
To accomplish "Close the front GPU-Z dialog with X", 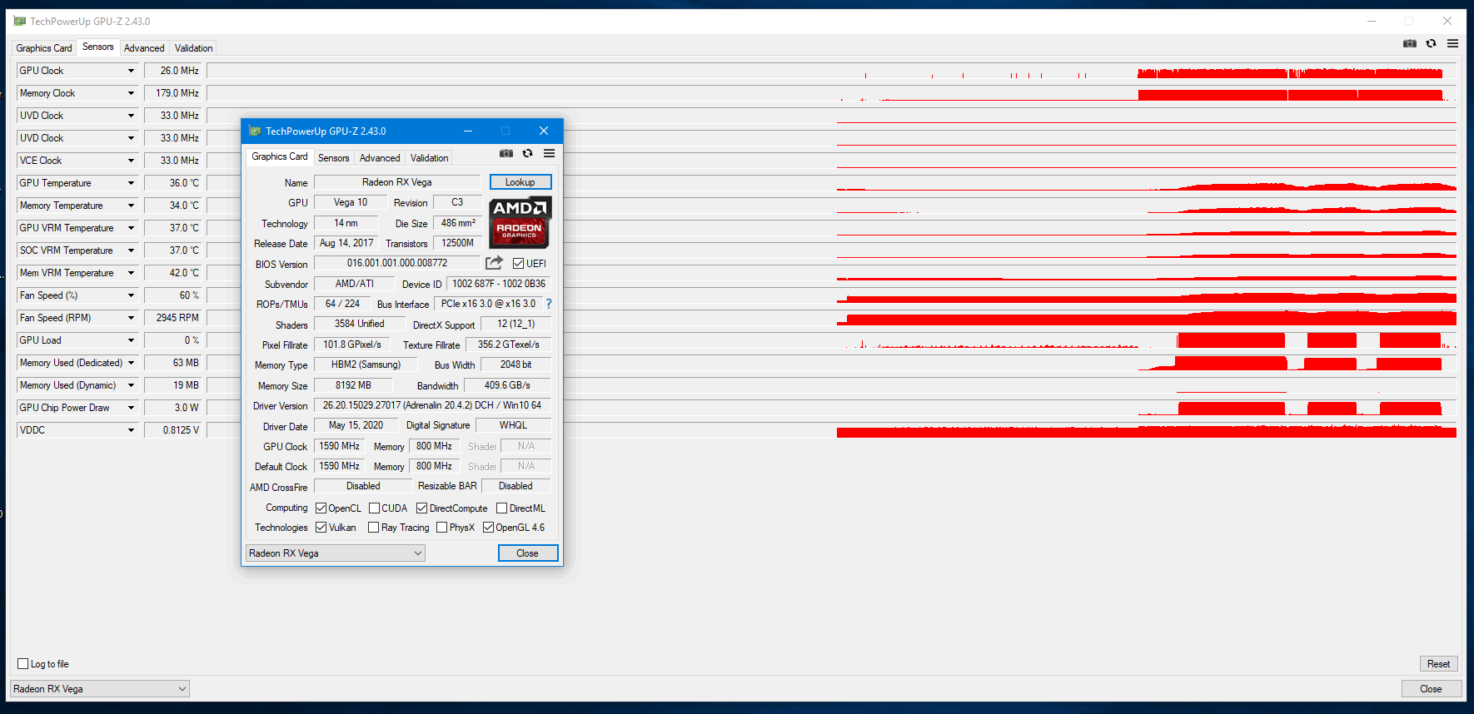I will 544,131.
